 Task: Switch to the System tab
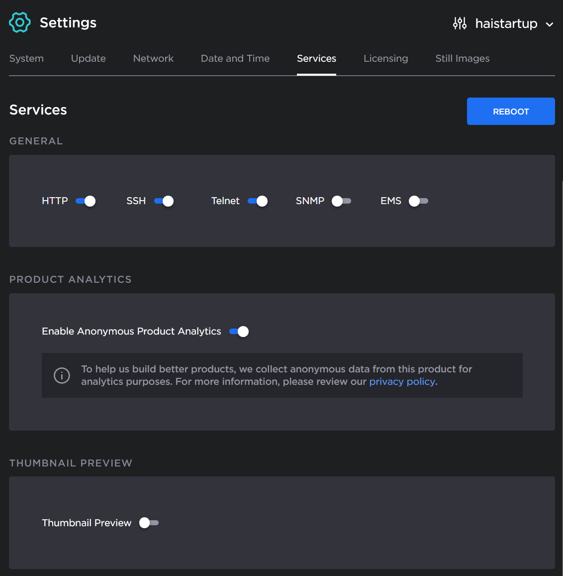coord(26,58)
